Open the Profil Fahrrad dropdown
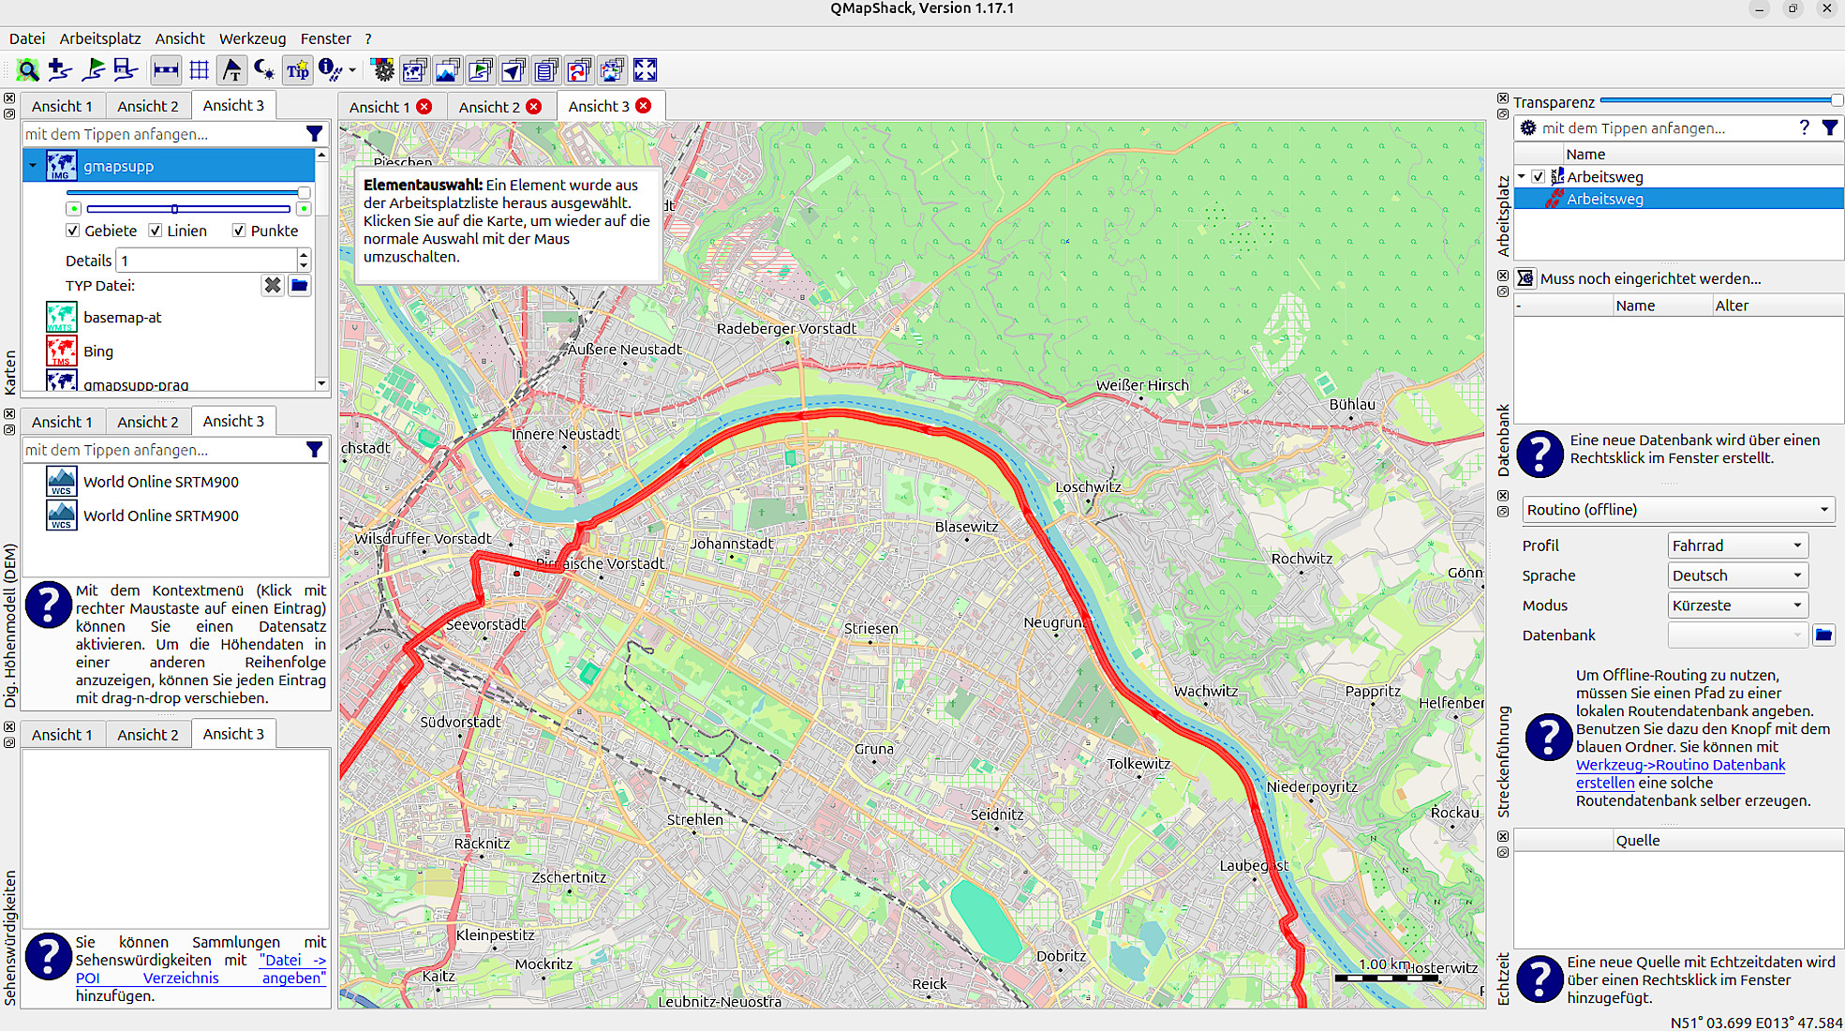 [1737, 545]
